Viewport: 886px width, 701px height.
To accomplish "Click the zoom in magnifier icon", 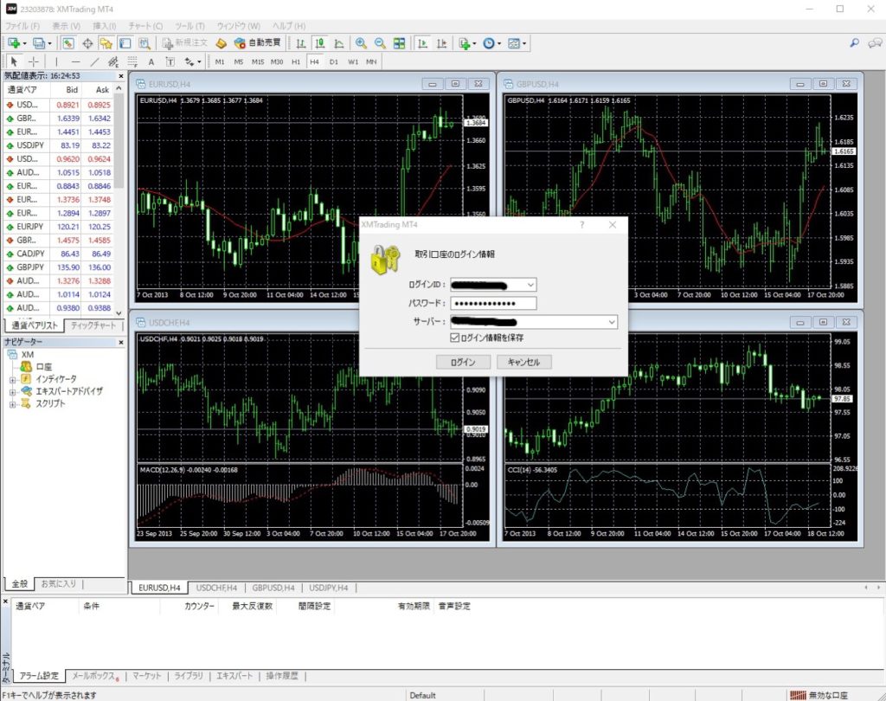I will [361, 42].
